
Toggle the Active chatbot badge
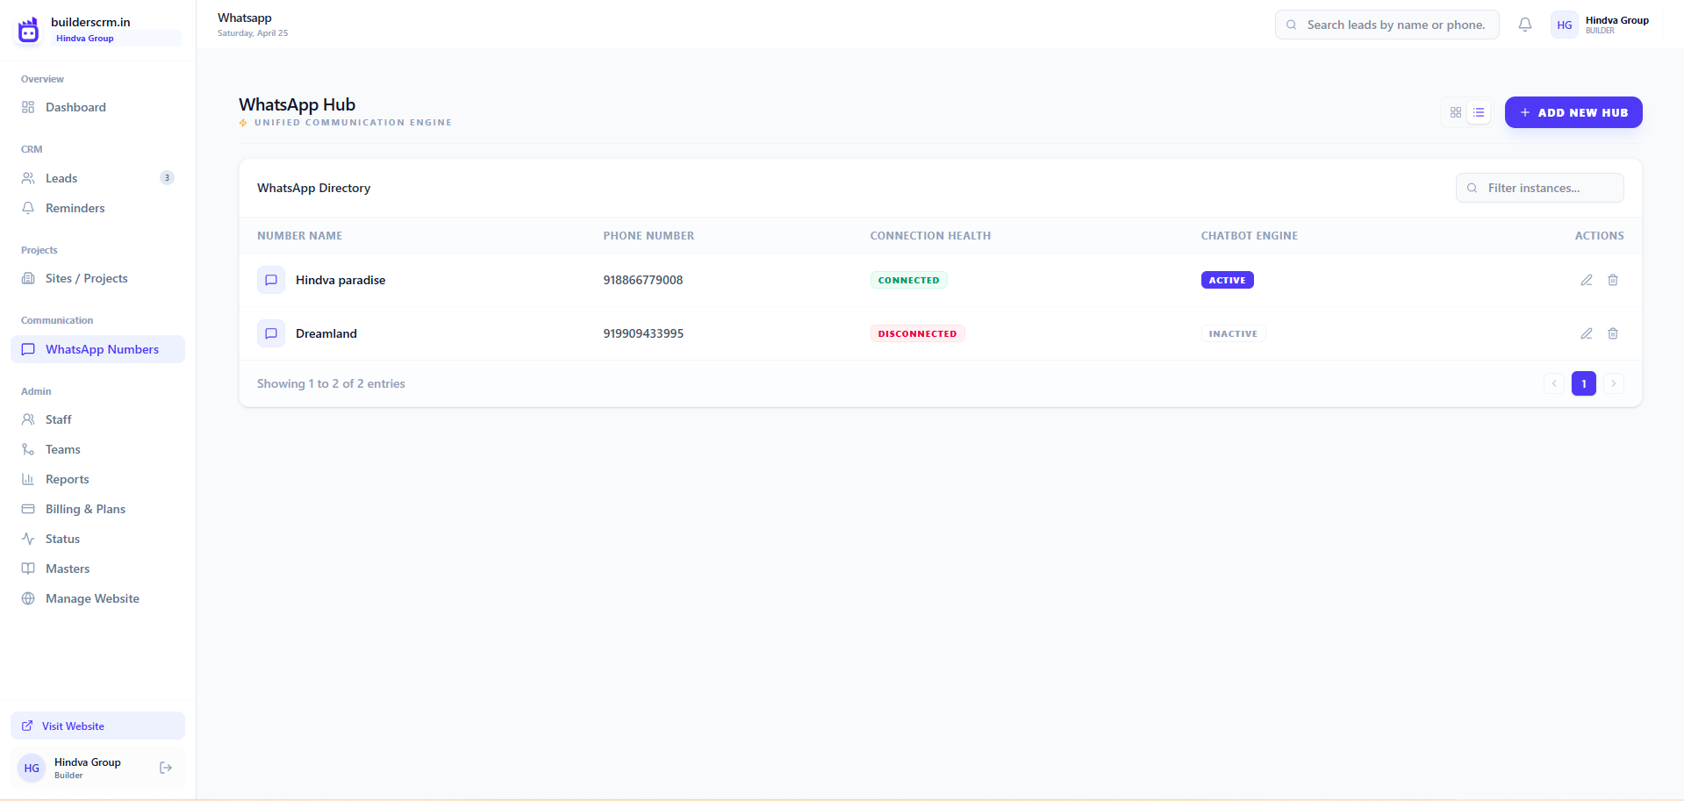tap(1227, 280)
